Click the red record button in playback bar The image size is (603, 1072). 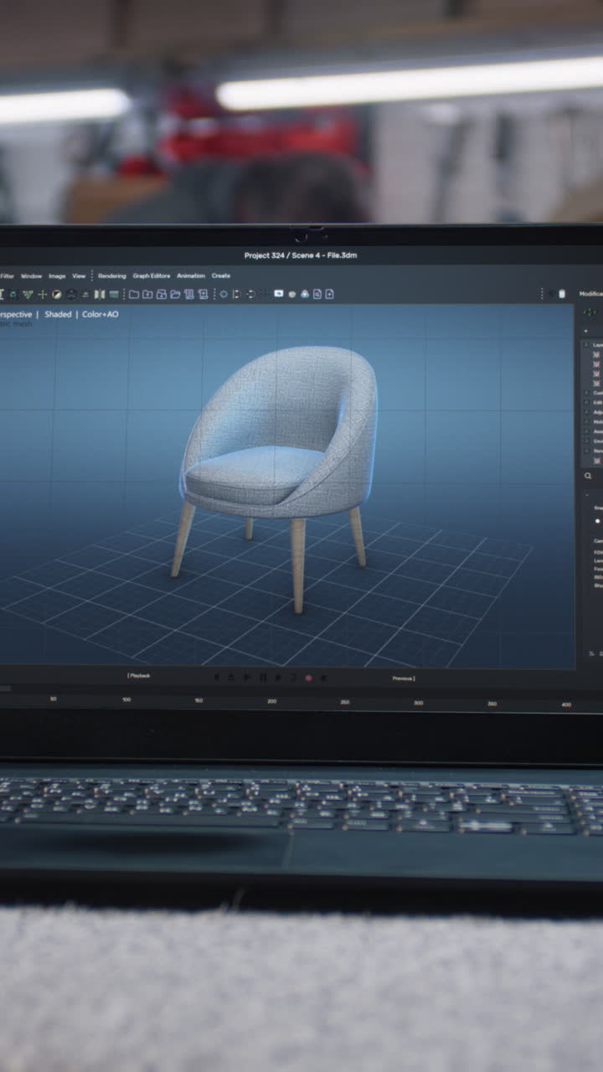click(x=308, y=678)
